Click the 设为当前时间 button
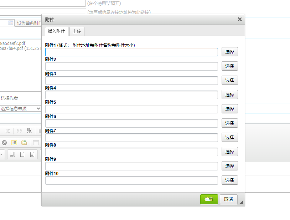290x220 pixels. (x=28, y=23)
